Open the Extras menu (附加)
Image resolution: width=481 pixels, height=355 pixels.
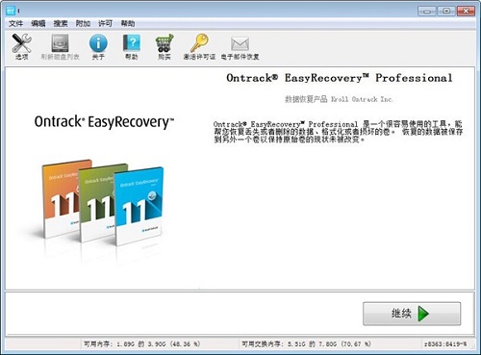[83, 23]
